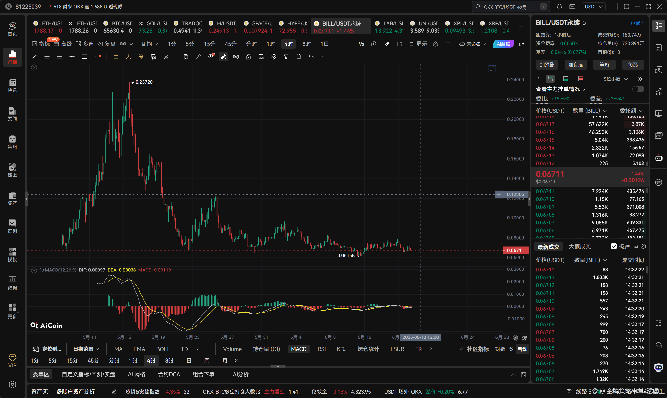Click the zoom magnifier tool
Image resolution: width=667 pixels, height=398 pixels.
tap(211, 57)
